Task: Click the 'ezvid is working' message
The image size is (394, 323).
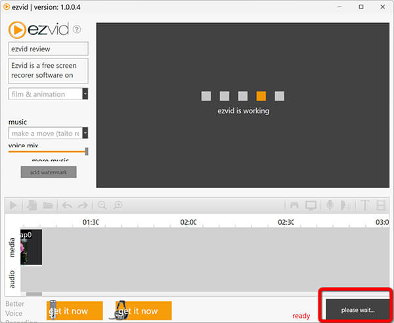Action: pyautogui.click(x=243, y=111)
